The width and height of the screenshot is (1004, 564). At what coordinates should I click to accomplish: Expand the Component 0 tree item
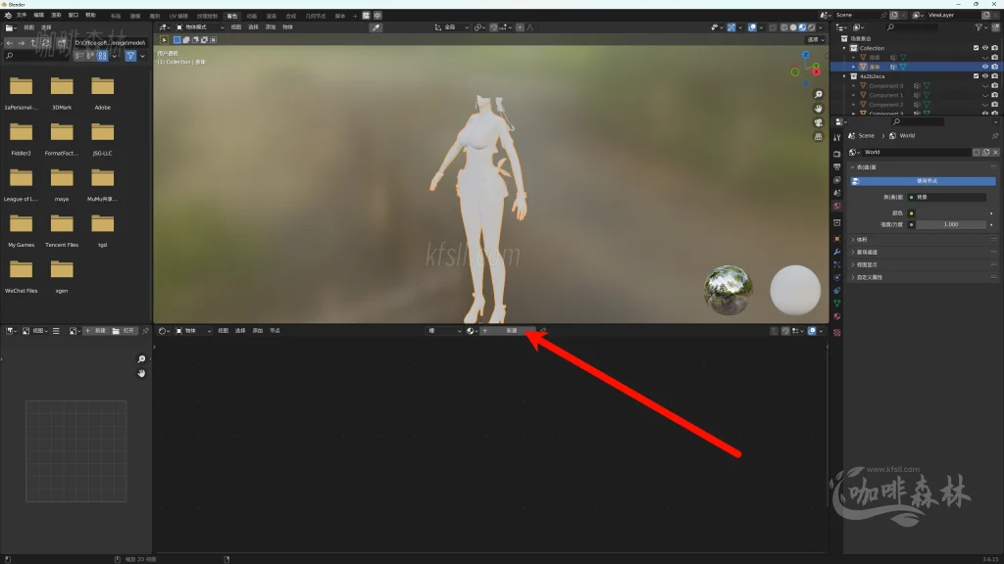[x=854, y=86]
